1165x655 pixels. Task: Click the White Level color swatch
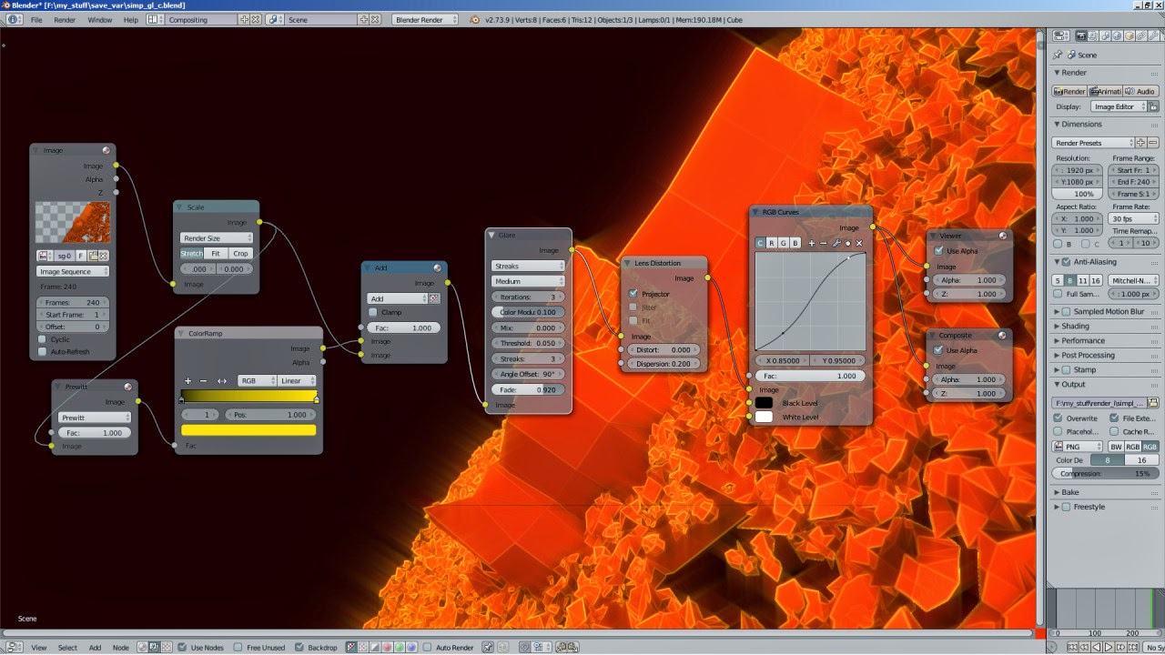[x=764, y=417]
